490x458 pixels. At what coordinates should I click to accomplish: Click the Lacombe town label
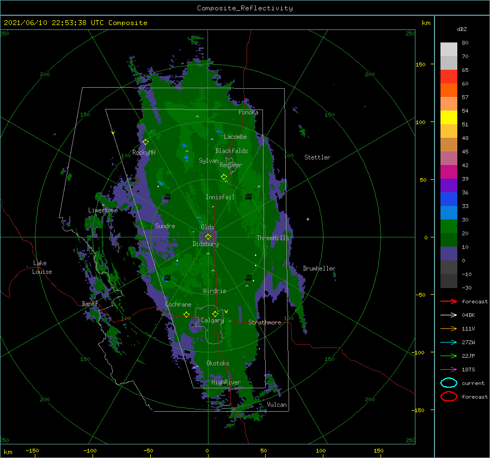(x=235, y=137)
